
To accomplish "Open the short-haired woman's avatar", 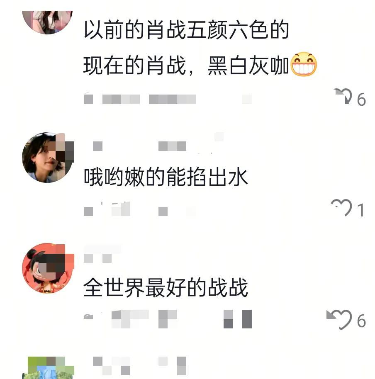I will click(x=47, y=158).
